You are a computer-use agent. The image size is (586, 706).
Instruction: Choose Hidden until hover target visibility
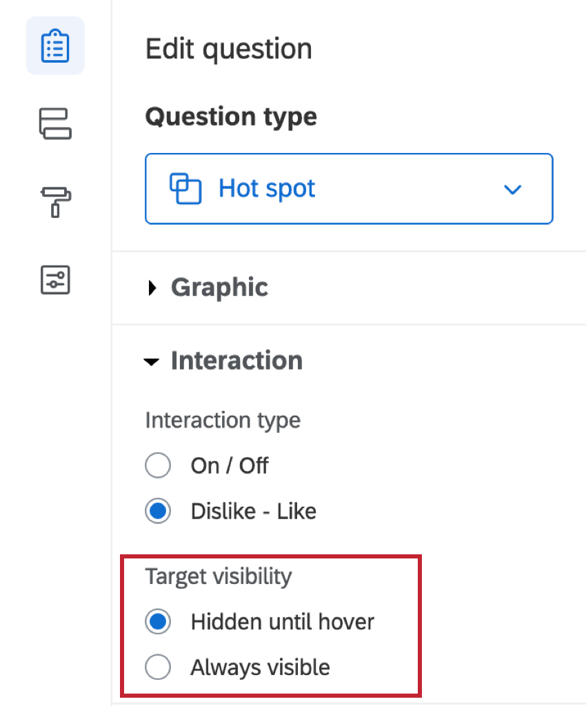(158, 621)
